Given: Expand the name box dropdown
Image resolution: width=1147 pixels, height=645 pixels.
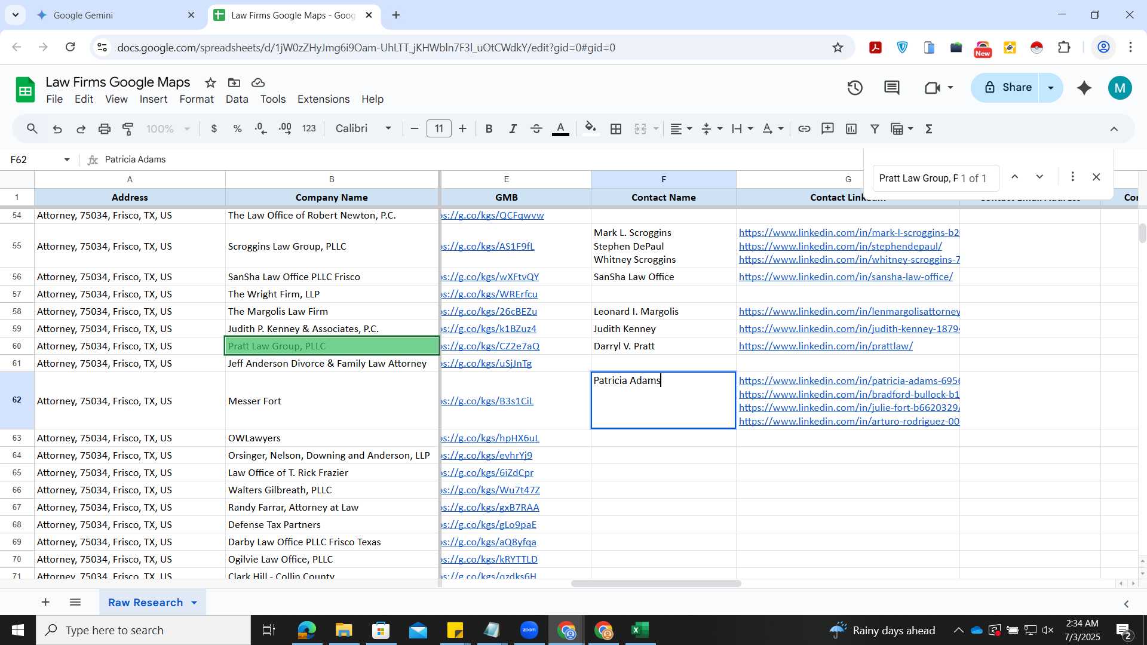Looking at the screenshot, I should [x=67, y=159].
